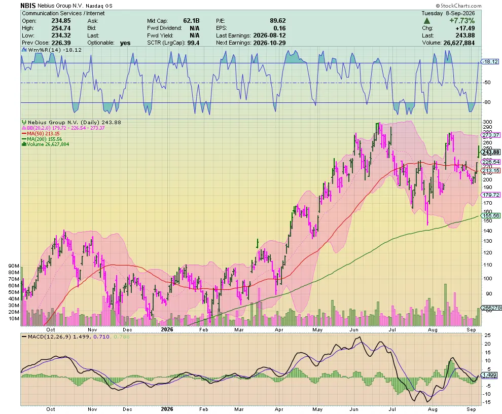Click the Communication Services / Internet sector text
Screen dimensions: 502x414
(x=63, y=13)
